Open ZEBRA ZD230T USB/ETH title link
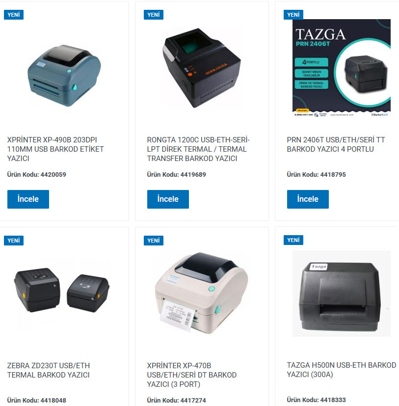This screenshot has width=399, height=406. 49,370
